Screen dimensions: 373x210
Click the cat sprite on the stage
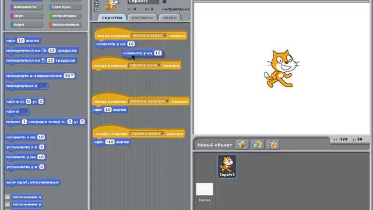coord(281,69)
